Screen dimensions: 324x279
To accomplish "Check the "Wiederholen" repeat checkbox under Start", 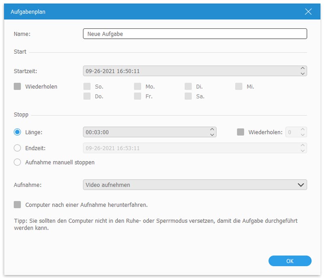I will tap(17, 87).
